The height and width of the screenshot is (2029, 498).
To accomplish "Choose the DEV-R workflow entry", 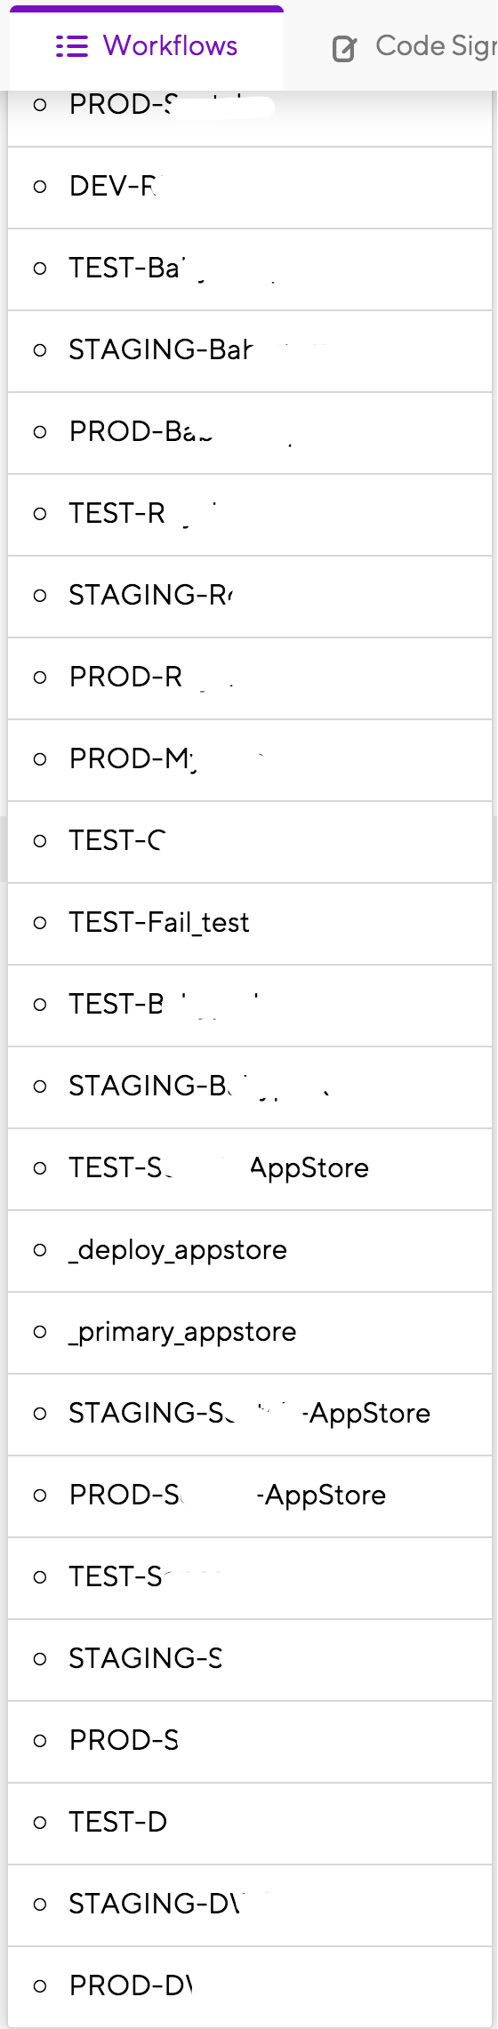I will [x=250, y=188].
